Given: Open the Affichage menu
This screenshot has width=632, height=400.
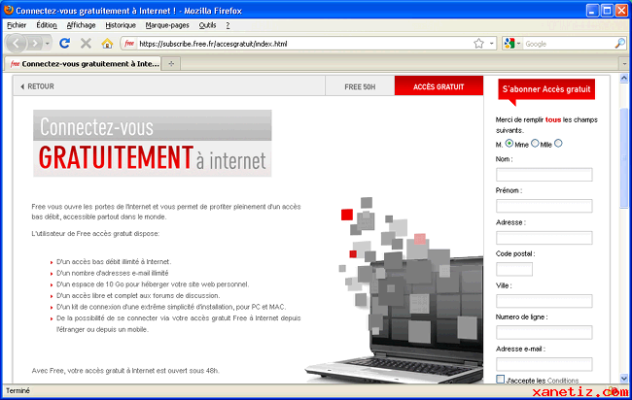Looking at the screenshot, I should (81, 25).
